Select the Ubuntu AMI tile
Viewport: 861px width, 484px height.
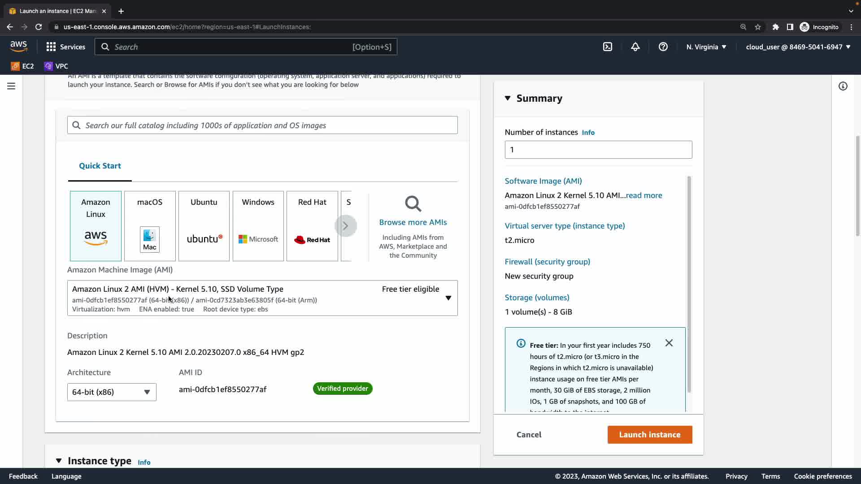(x=204, y=226)
